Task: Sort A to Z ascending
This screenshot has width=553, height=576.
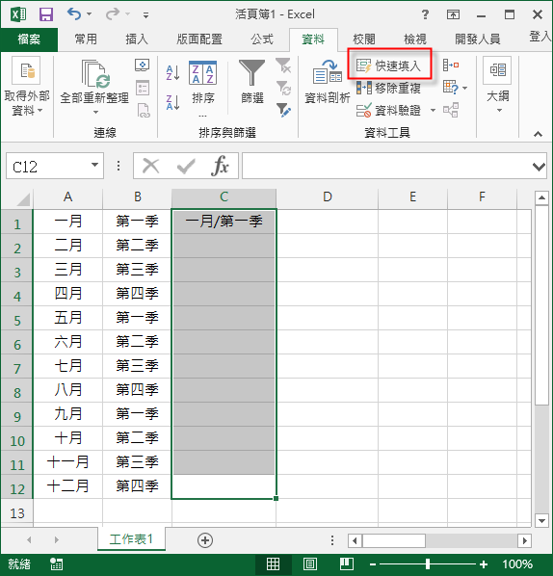Action: (172, 72)
